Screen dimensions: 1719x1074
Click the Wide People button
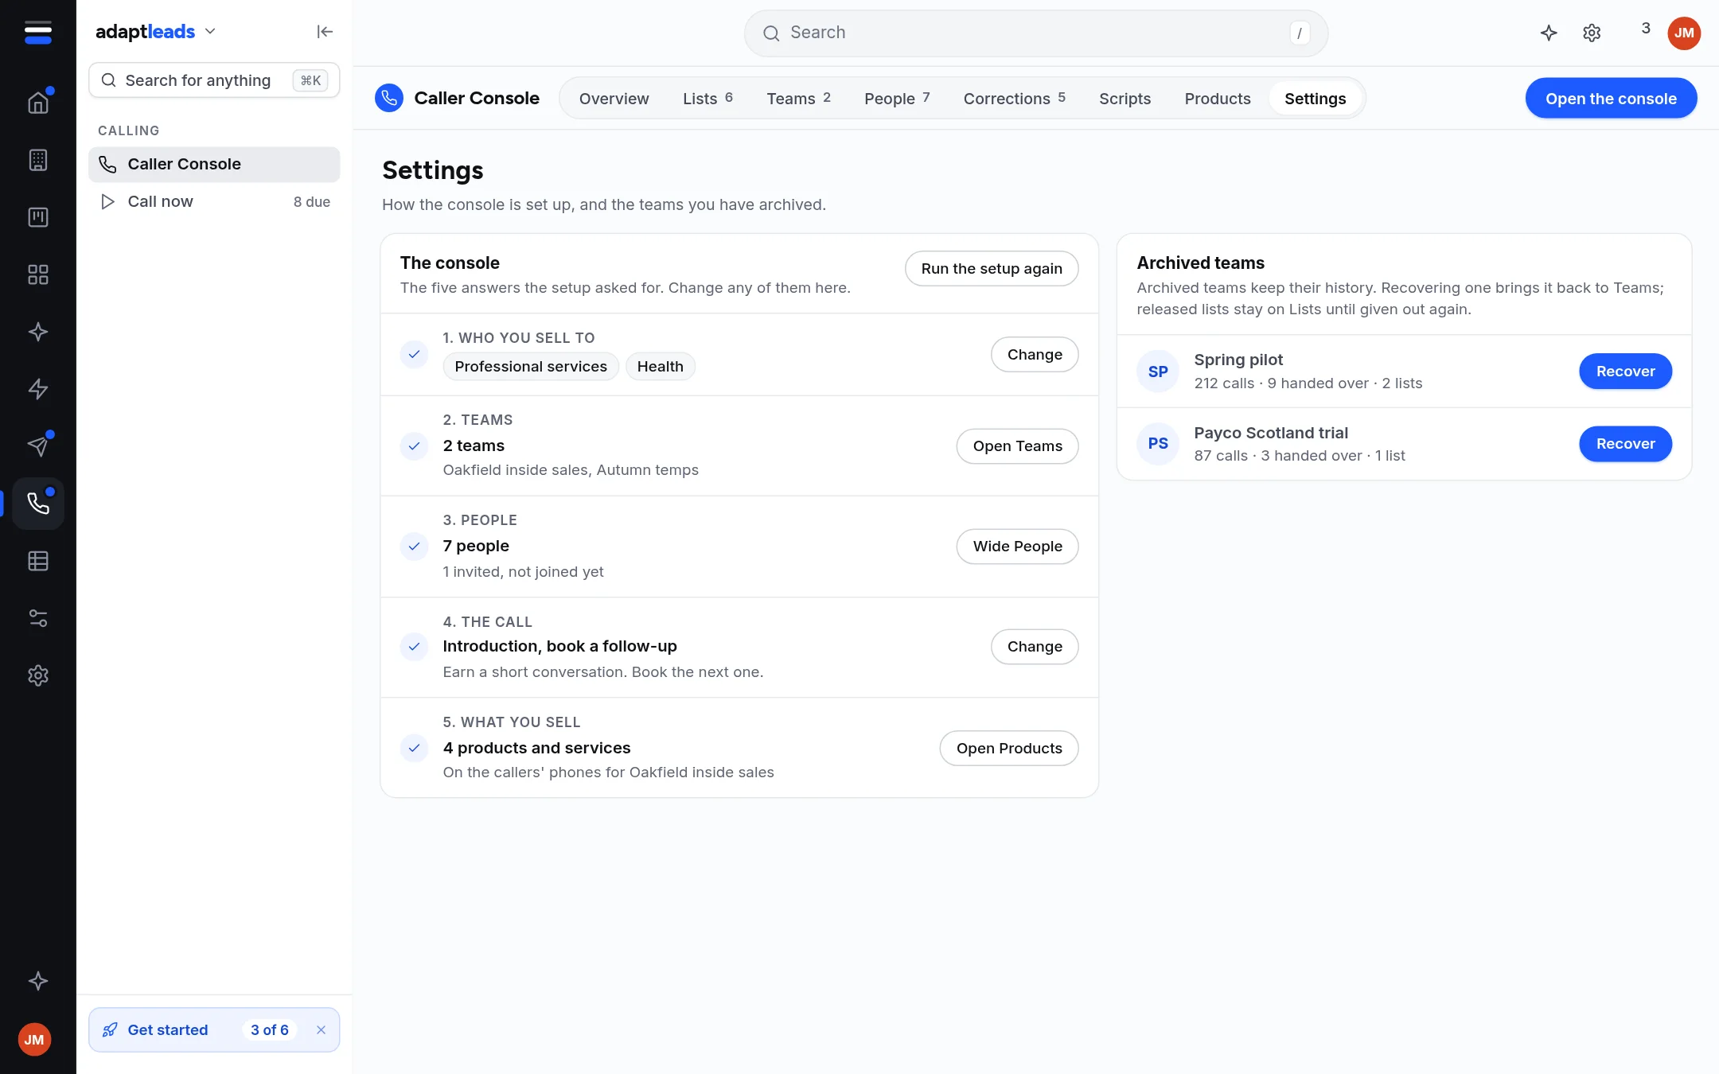[x=1017, y=547]
